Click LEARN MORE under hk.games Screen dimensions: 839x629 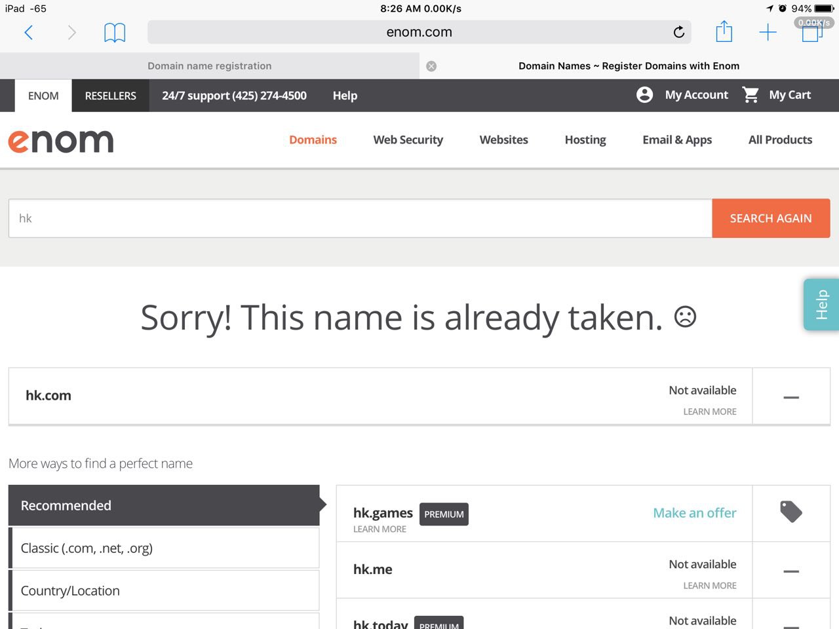pyautogui.click(x=380, y=529)
